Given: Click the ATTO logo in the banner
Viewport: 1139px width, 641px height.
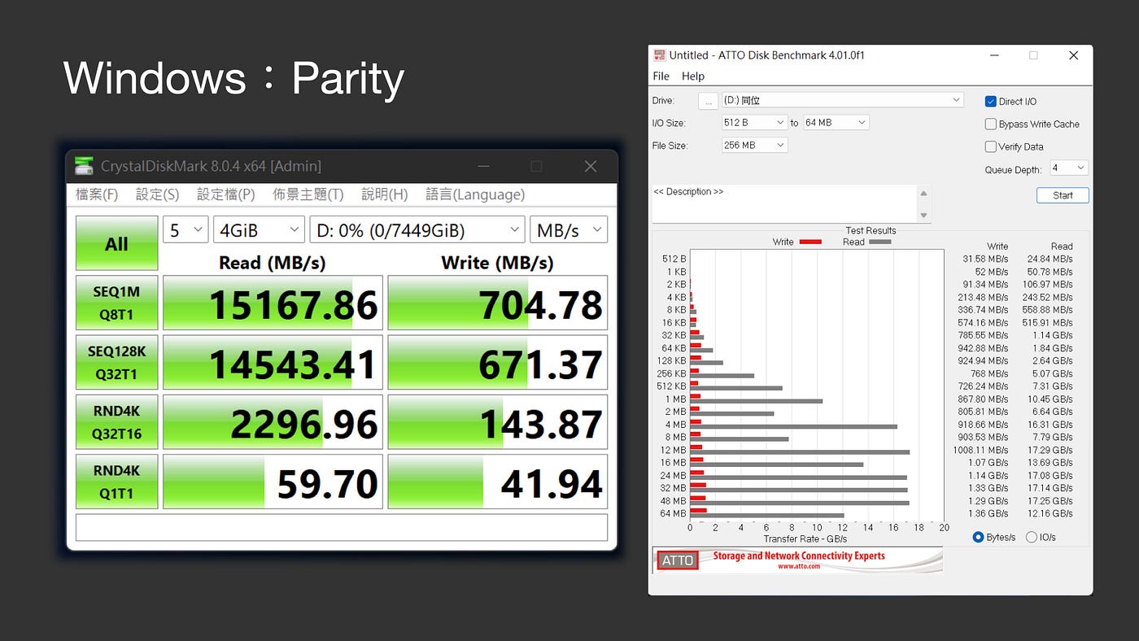Looking at the screenshot, I should (677, 560).
